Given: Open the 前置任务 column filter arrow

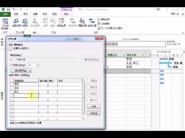Looking at the screenshot, I should pos(124,55).
